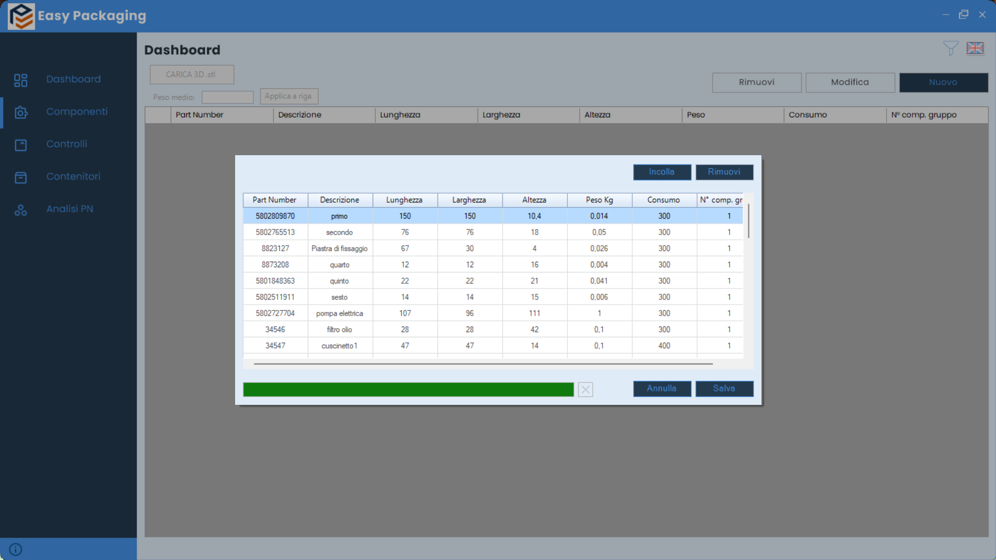Click the X button next to progress bar
Viewport: 996px width, 560px height.
tap(585, 389)
